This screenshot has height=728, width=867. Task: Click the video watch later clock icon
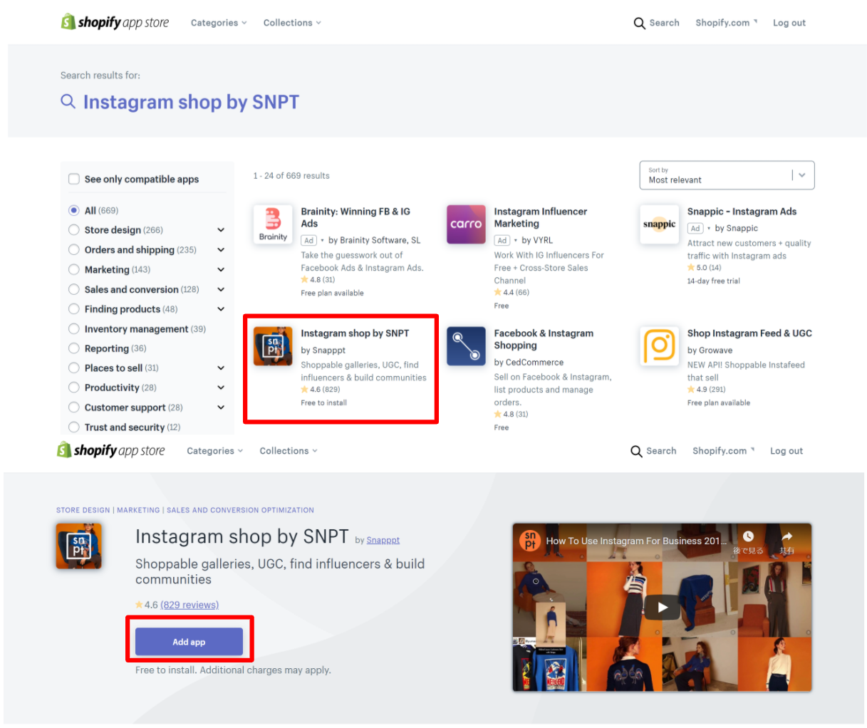(748, 536)
